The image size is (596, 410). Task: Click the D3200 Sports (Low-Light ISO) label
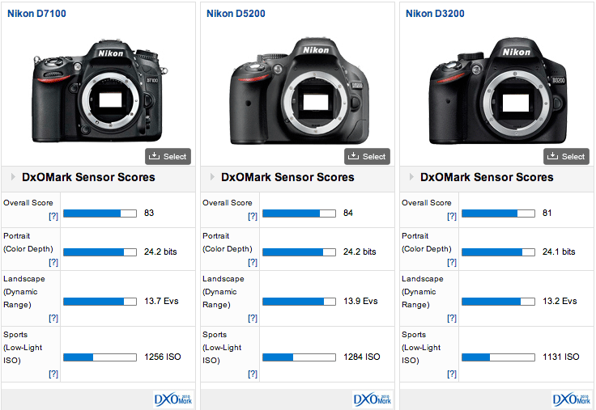tap(421, 348)
